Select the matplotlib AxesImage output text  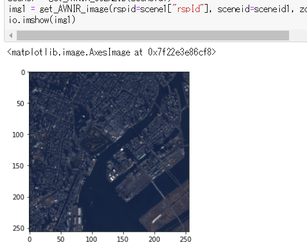pyautogui.click(x=112, y=52)
